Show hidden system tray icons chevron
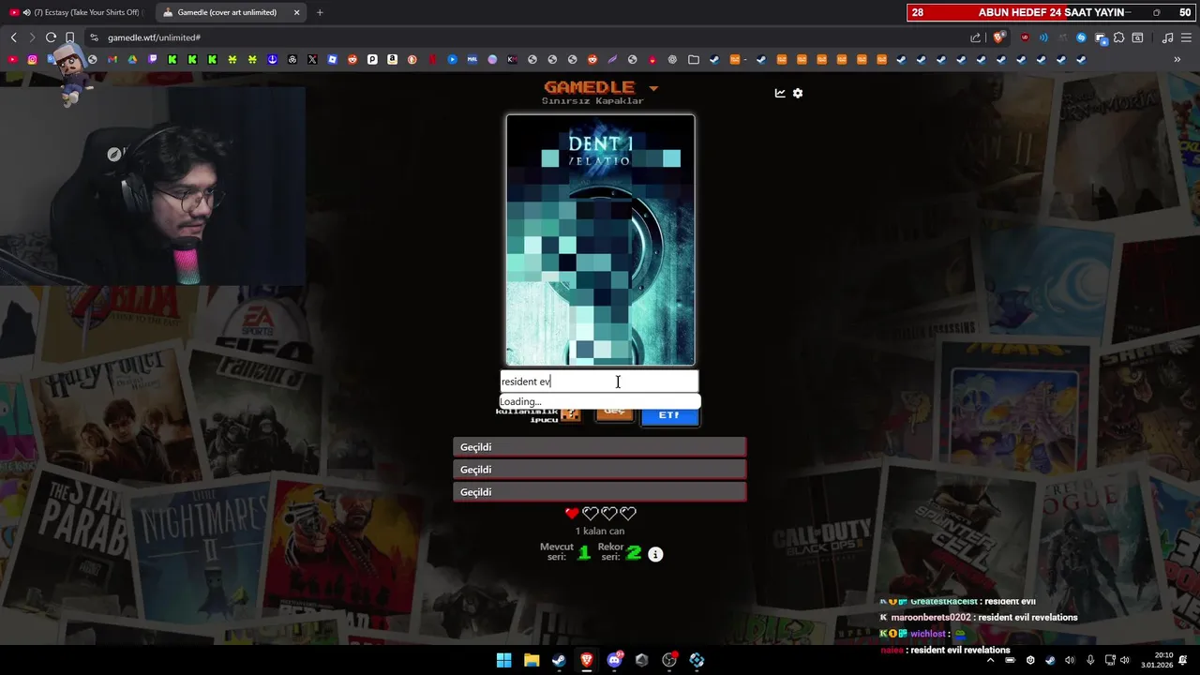 (990, 660)
